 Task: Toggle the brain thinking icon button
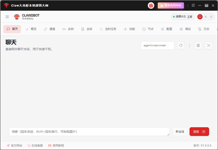198,45
